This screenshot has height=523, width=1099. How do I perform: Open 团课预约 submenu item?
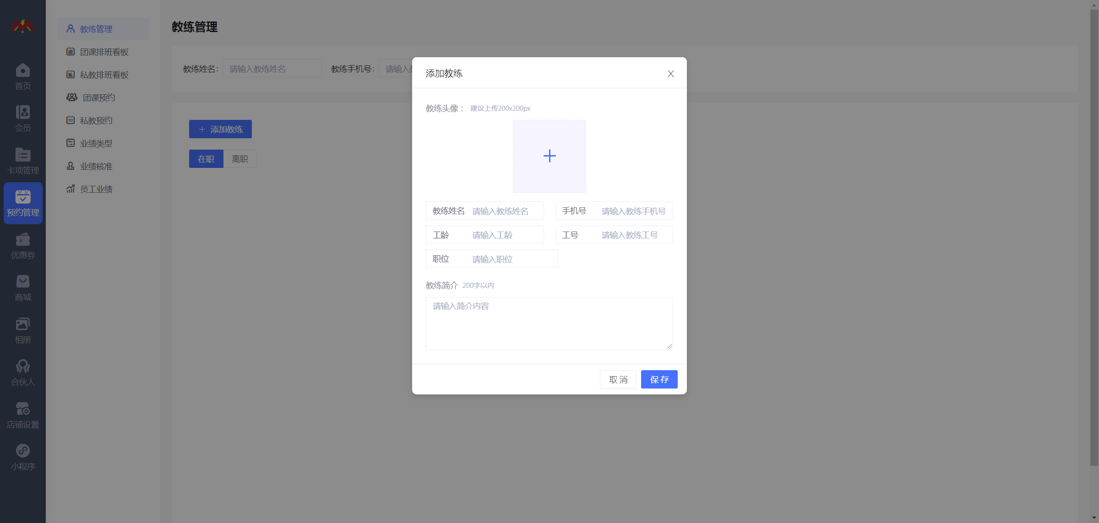coord(103,97)
